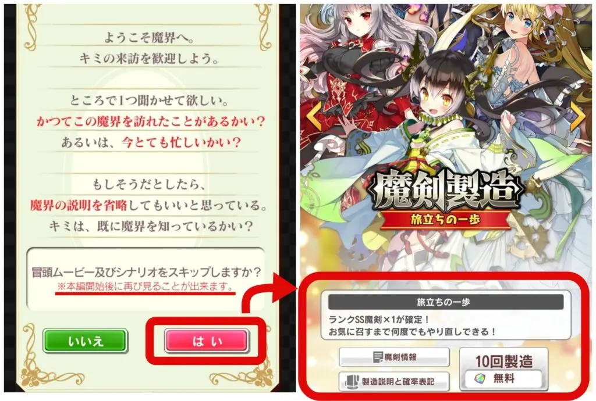Start the free 10回製造 draw
Image resolution: width=596 pixels, height=401 pixels.
pos(503,369)
